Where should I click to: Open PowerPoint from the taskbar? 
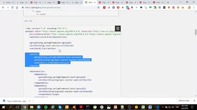(115, 107)
